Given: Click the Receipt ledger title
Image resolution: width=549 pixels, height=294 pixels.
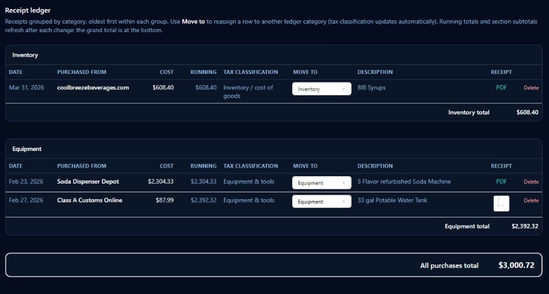Looking at the screenshot, I should point(28,11).
